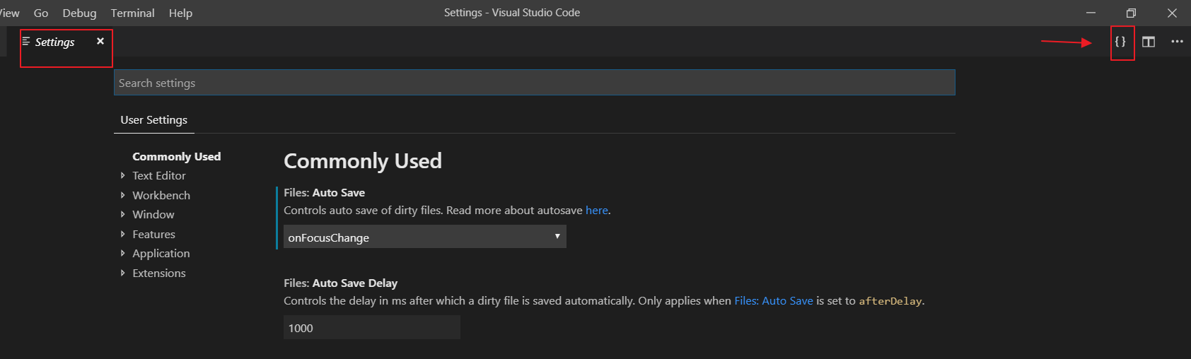Close the Settings tab
Screen dimensions: 1191x359
[100, 41]
